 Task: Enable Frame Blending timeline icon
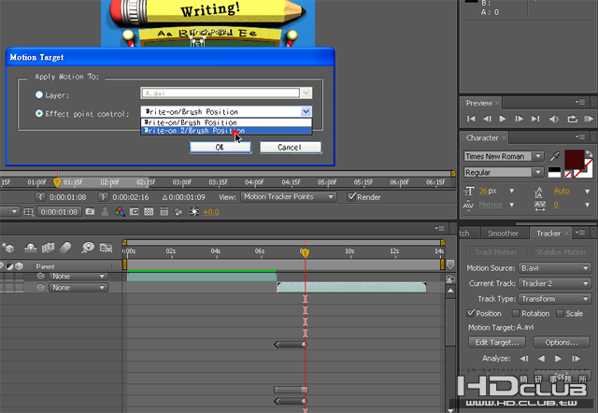48,248
